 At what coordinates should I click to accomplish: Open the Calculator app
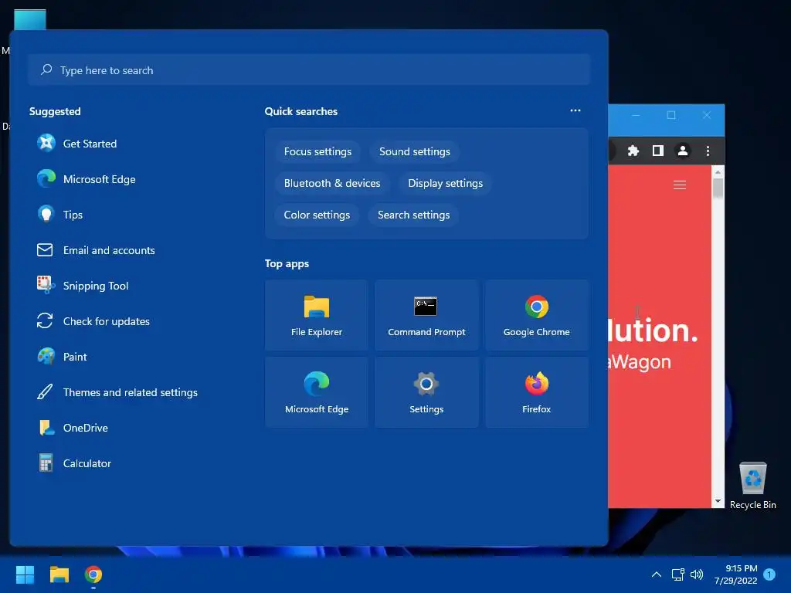pyautogui.click(x=74, y=463)
